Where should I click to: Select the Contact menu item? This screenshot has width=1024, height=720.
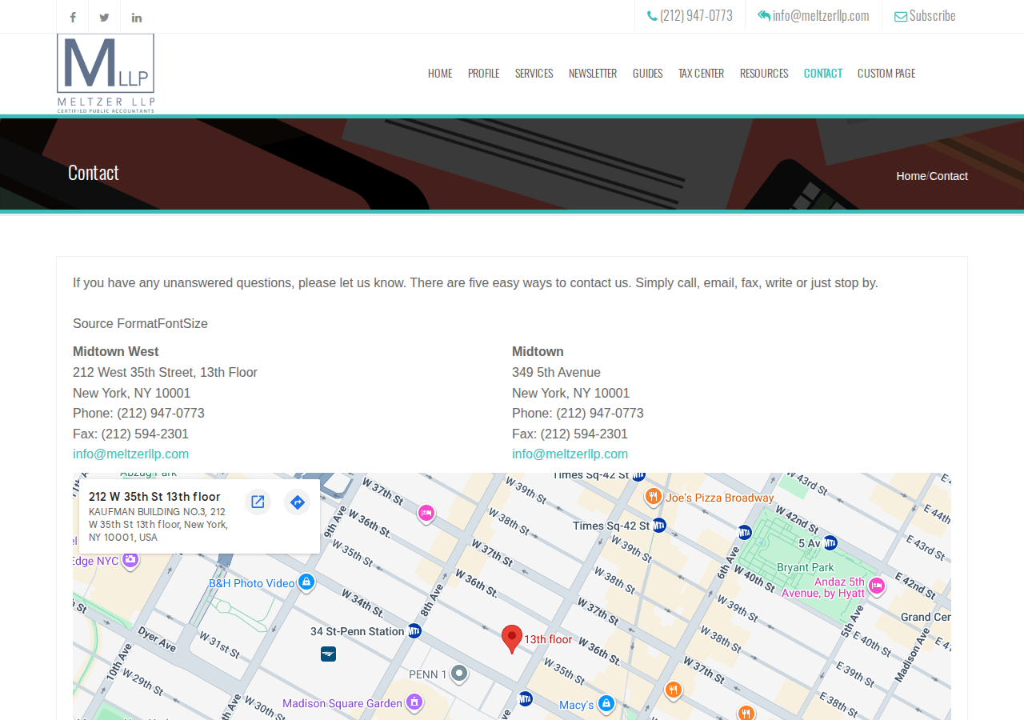tap(822, 73)
